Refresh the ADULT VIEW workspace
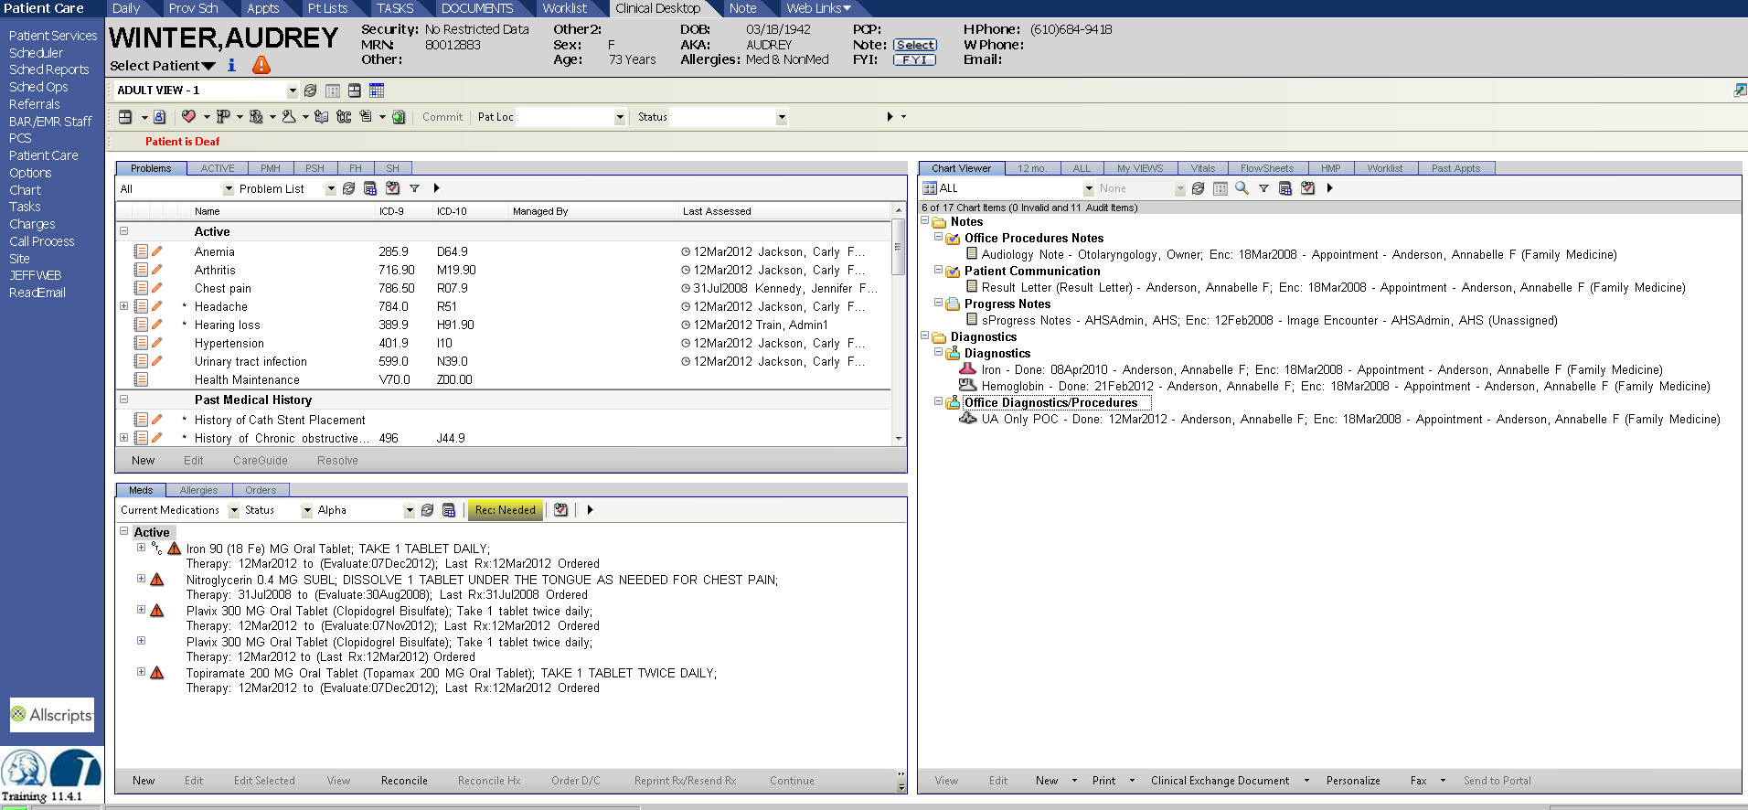Screen dimensions: 1748x810 (311, 91)
